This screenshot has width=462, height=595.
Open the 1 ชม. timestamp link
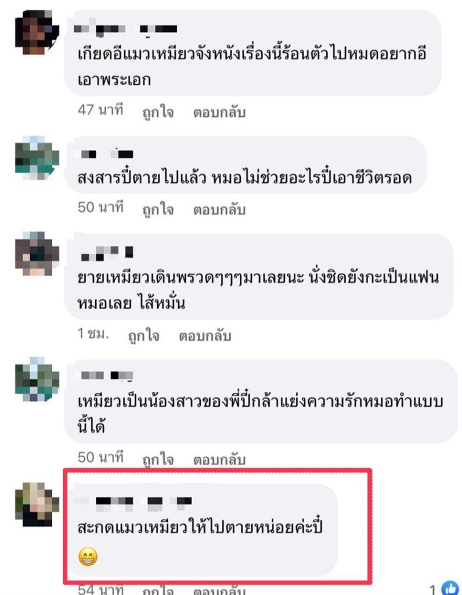pos(93,334)
